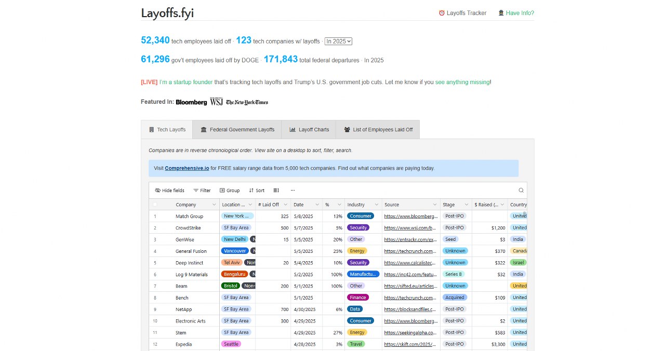Viewport: 665px width, 351px height.
Task: Open Expedia skift.com source link
Action: pos(410,344)
